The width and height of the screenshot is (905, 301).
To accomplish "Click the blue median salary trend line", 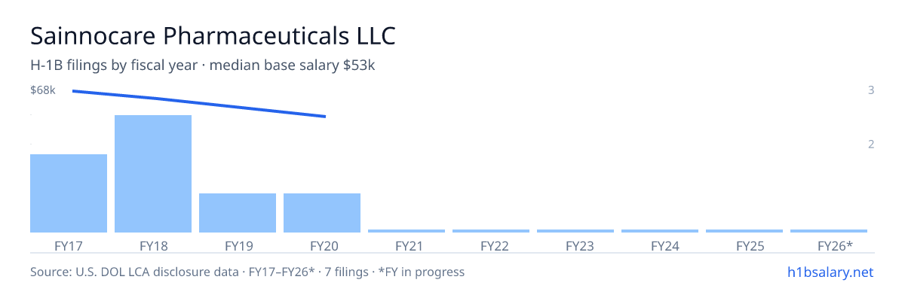I will click(199, 104).
